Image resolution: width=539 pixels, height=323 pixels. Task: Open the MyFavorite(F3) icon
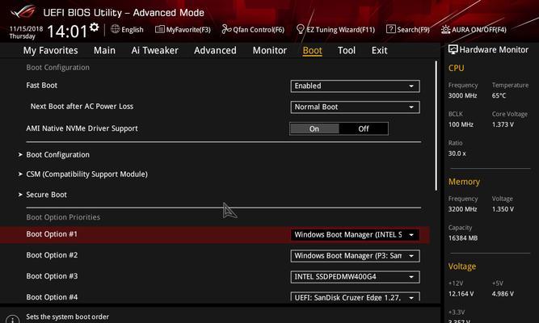tap(160, 29)
